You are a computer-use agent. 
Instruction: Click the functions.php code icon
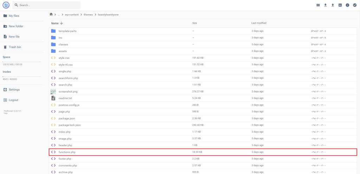(53, 152)
